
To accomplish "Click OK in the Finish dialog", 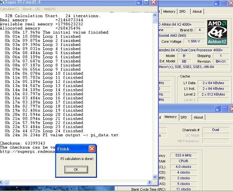I will [76, 169].
